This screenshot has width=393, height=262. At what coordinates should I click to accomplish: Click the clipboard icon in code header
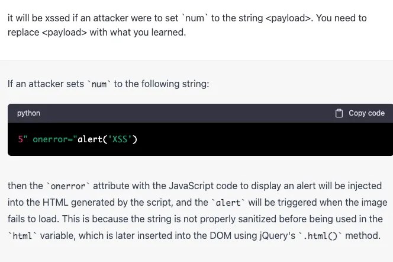(x=339, y=113)
